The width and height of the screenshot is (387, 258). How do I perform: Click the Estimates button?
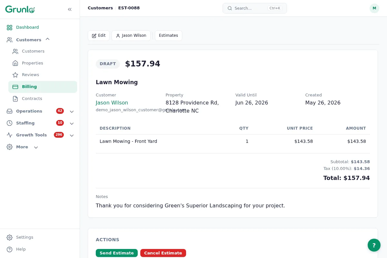point(168,35)
